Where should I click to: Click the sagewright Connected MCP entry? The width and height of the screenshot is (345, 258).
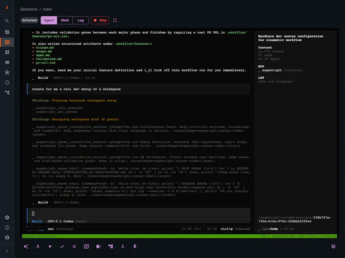[280, 70]
